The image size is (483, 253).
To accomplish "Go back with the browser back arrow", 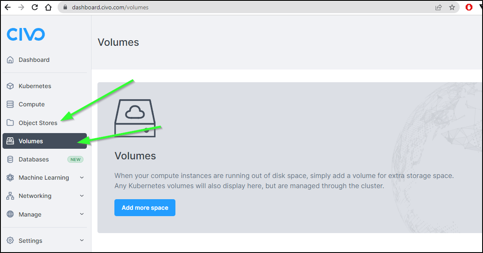I will click(x=8, y=7).
